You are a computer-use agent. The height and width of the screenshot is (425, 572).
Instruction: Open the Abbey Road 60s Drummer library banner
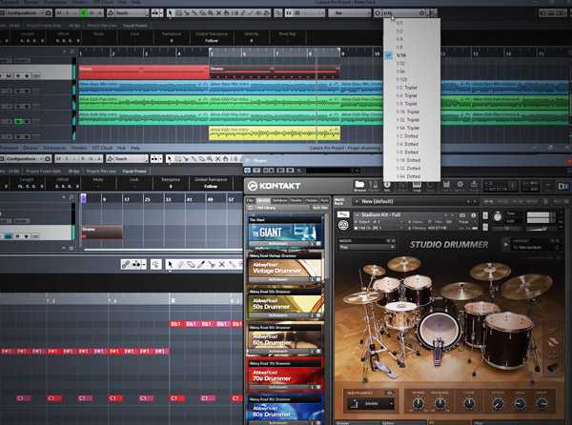pyautogui.click(x=286, y=339)
